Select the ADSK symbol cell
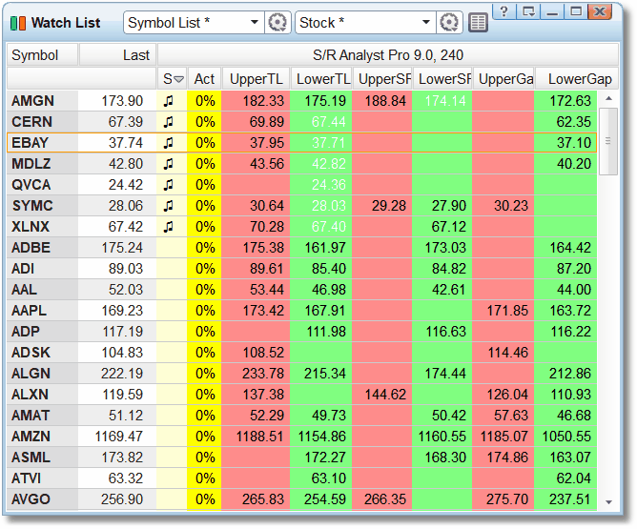The width and height of the screenshot is (637, 529). click(x=42, y=353)
